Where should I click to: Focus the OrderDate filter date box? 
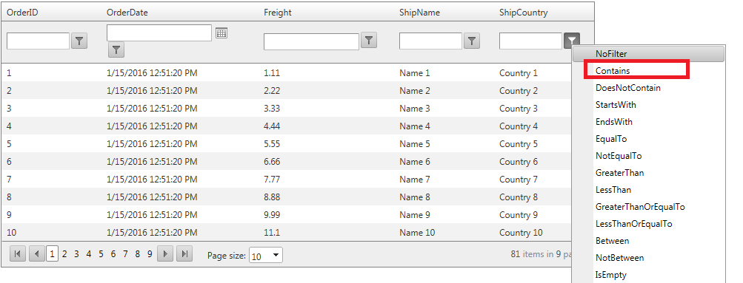point(159,33)
